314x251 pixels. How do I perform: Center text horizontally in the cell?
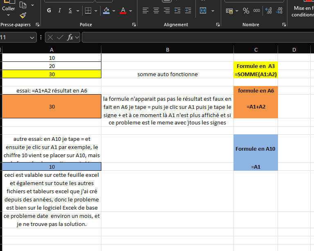(x=156, y=11)
